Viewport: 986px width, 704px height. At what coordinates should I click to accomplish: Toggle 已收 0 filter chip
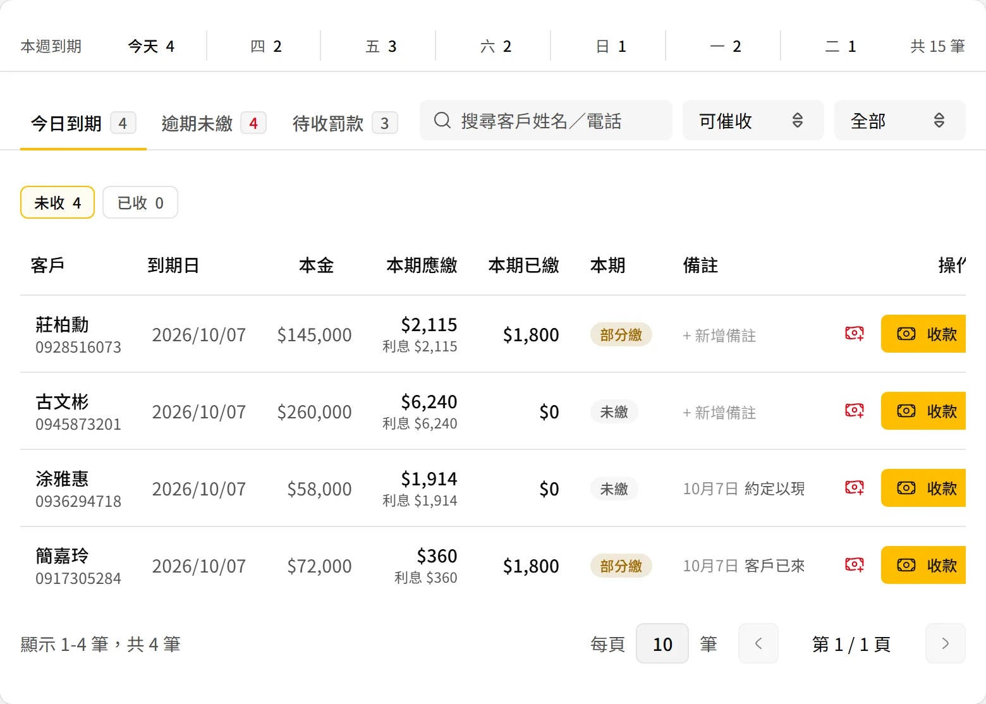(140, 202)
